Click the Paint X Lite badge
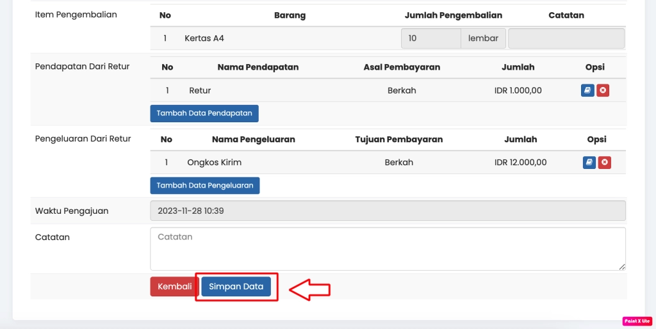The height and width of the screenshot is (329, 656). click(637, 321)
